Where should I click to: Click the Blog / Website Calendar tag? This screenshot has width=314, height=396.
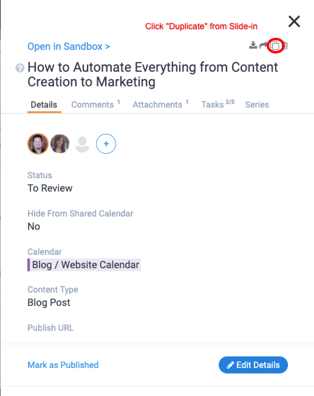(84, 265)
